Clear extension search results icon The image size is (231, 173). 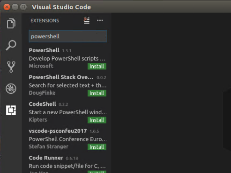87,21
